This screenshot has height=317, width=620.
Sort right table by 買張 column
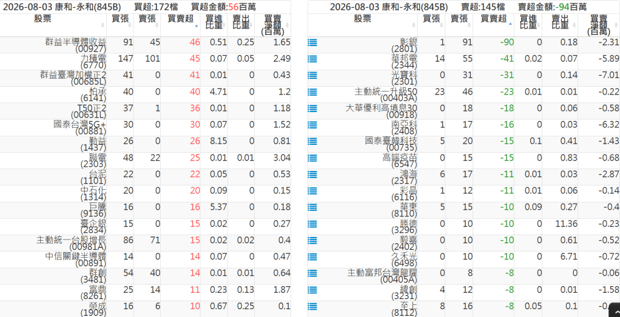[x=431, y=25]
